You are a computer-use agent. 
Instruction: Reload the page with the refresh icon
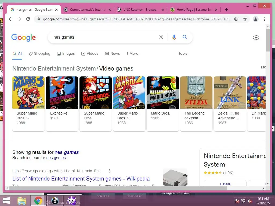(x=28, y=19)
